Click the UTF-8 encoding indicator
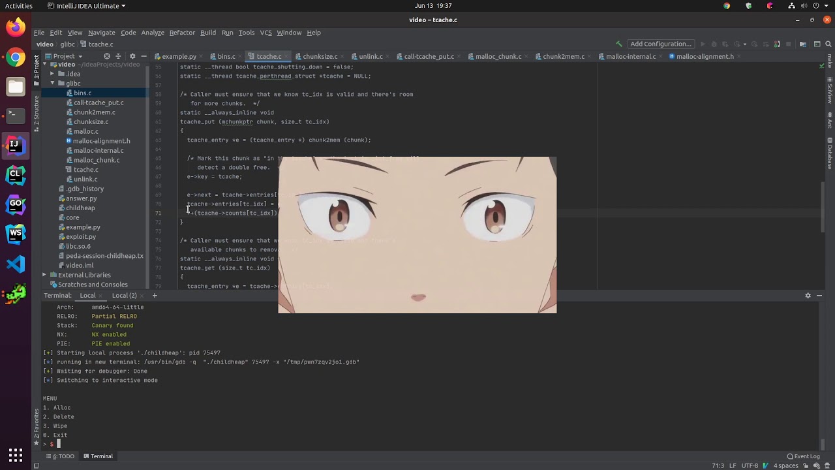The image size is (835, 470). pos(750,465)
